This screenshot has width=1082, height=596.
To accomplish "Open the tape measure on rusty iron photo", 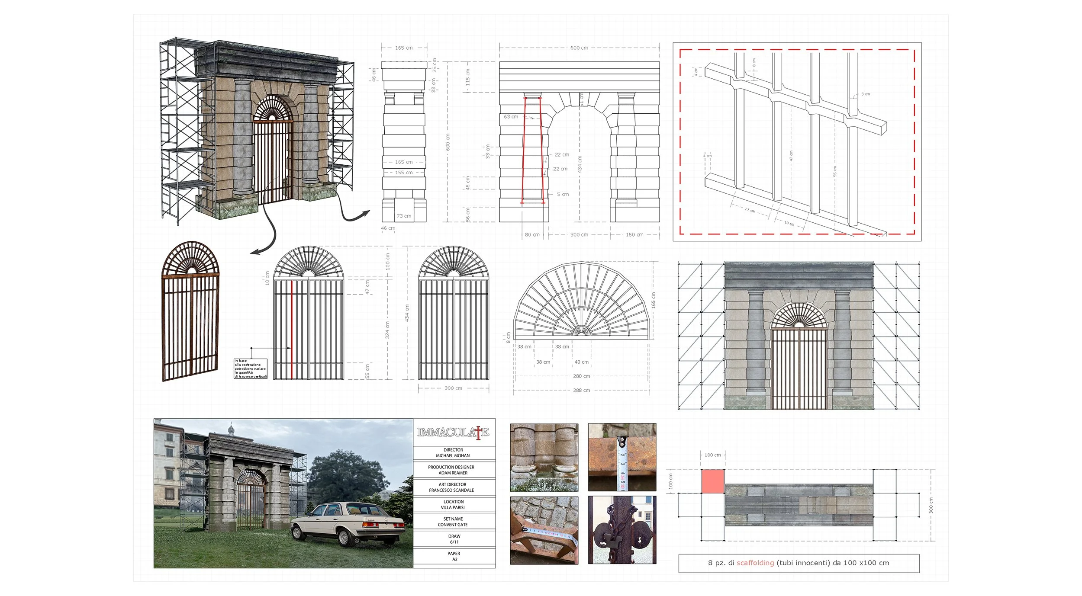I will [622, 458].
